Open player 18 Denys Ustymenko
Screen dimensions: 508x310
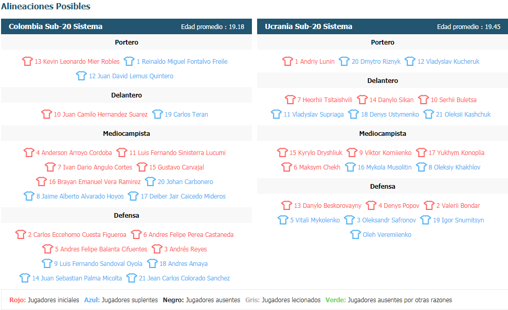click(390, 115)
